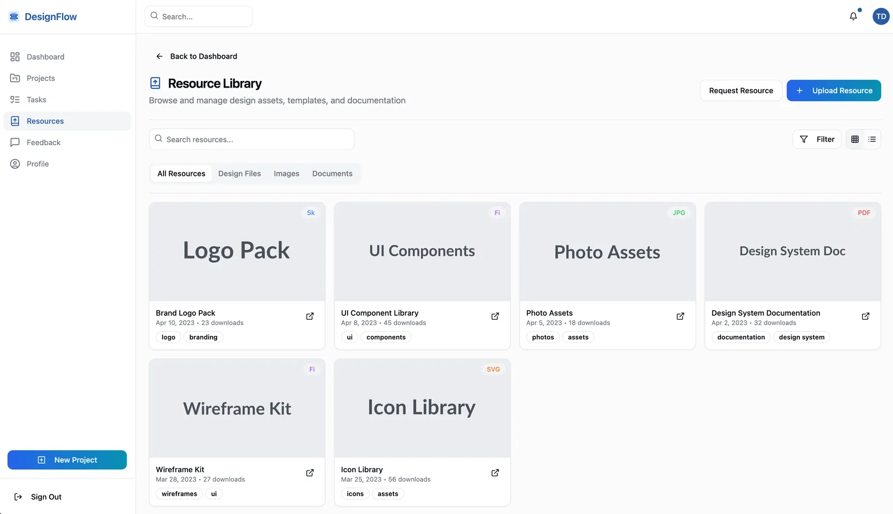Open the notifications bell

(853, 16)
